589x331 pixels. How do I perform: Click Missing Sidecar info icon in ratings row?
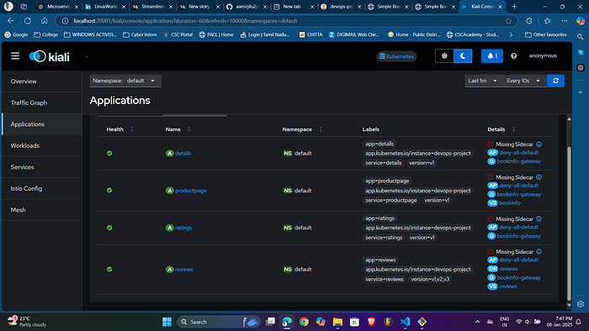point(539,219)
